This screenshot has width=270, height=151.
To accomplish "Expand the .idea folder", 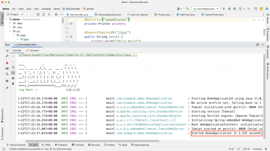I will coord(10,23).
